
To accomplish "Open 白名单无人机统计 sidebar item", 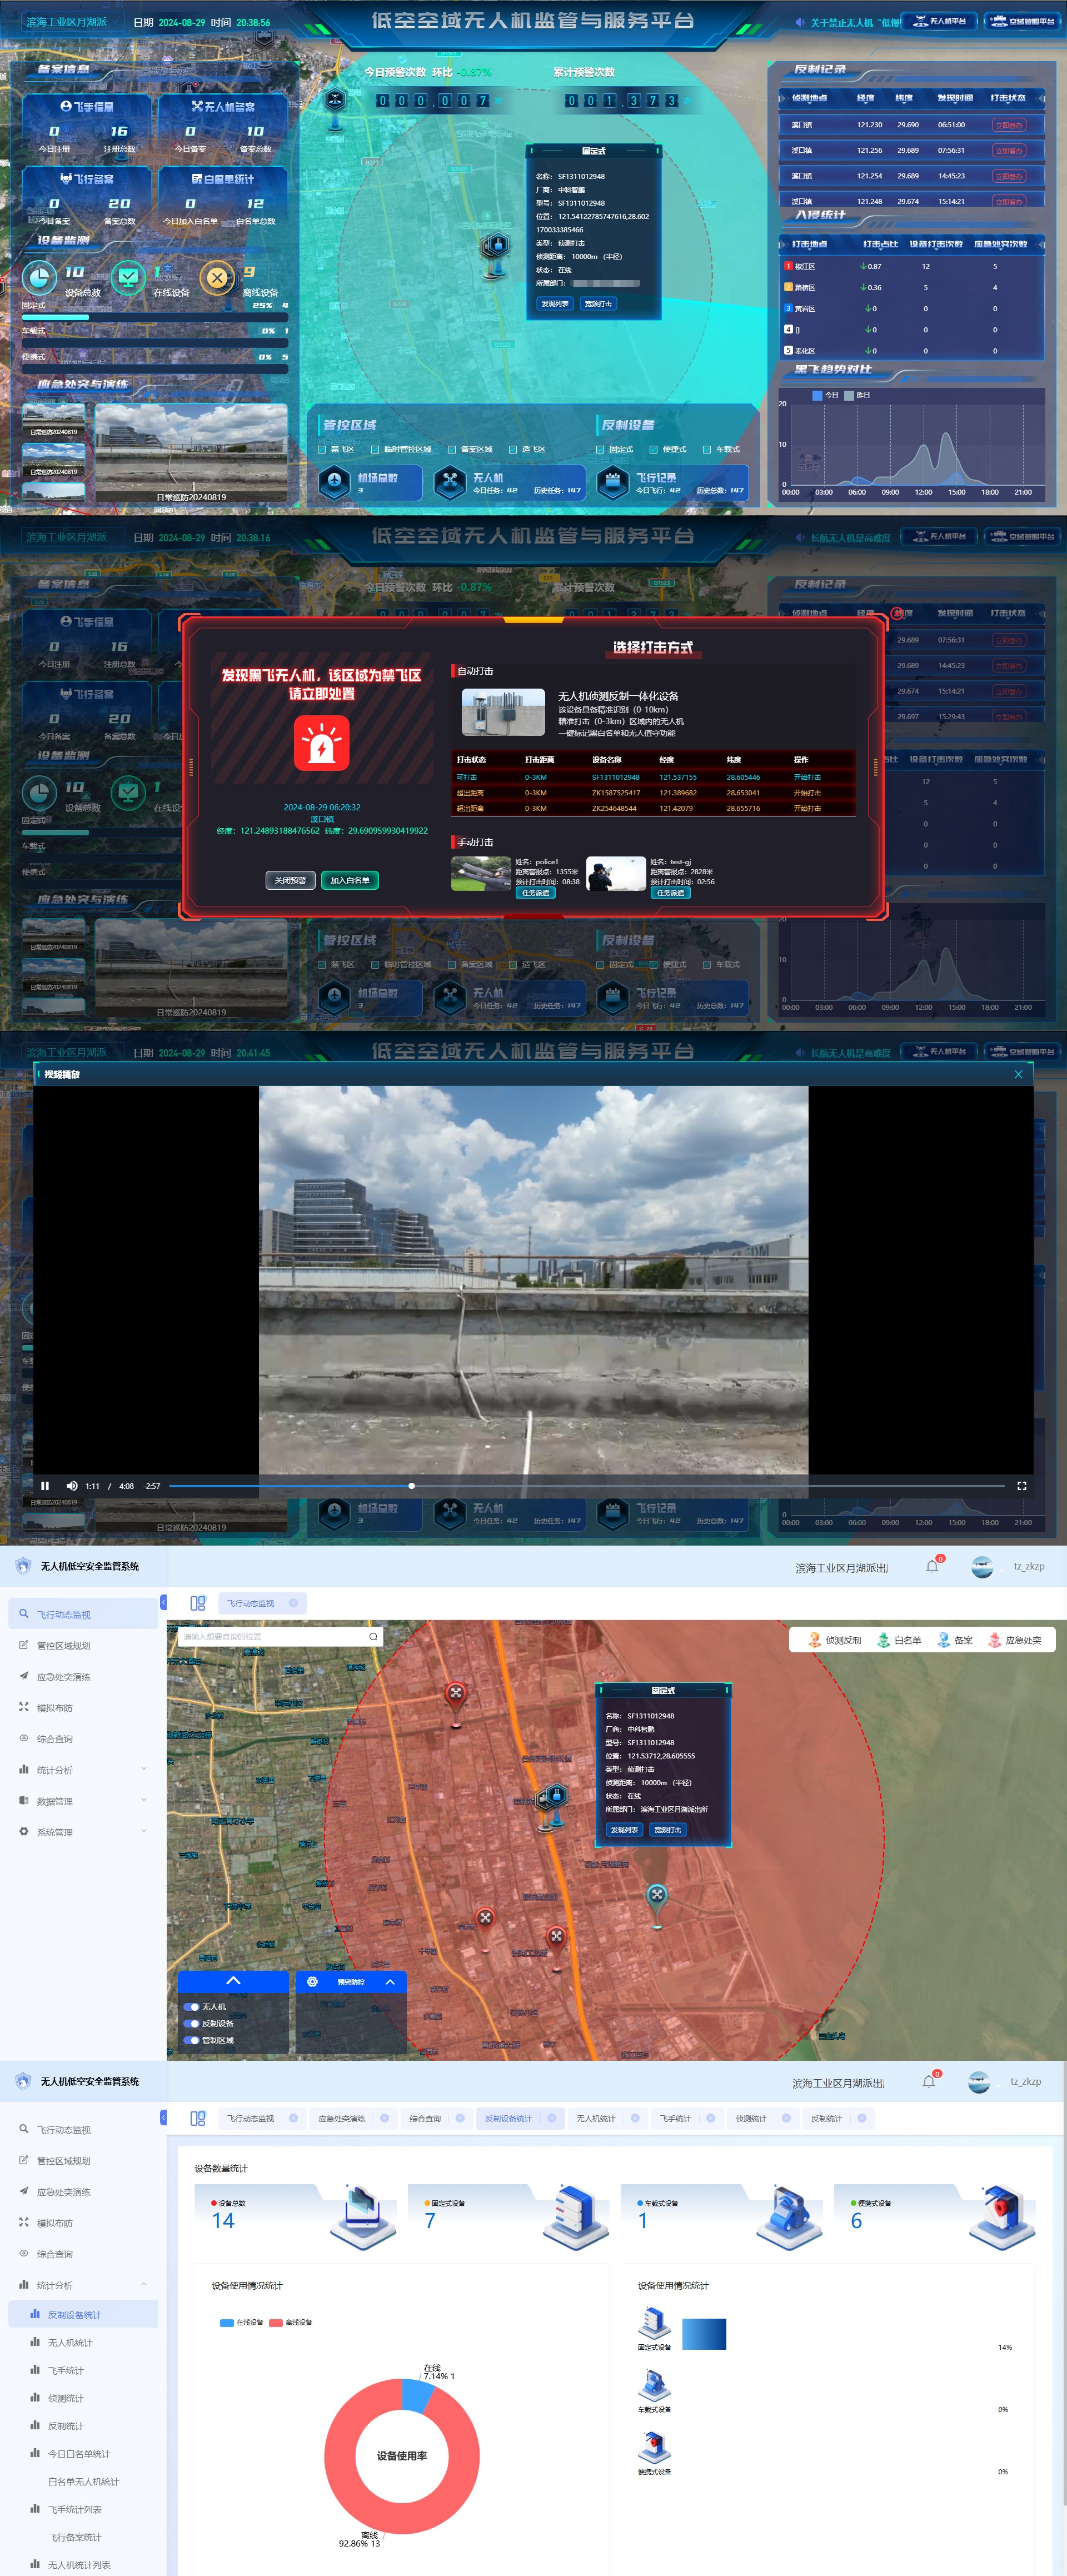I will (x=84, y=2481).
